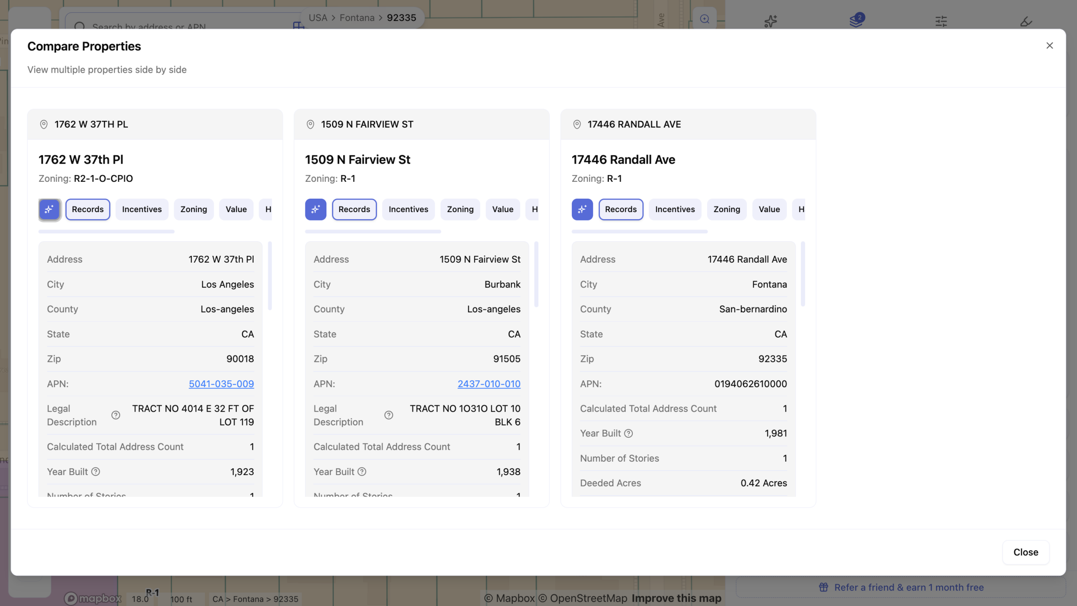Click vertical scrollbar of 1509 N Fairview St records

point(536,274)
